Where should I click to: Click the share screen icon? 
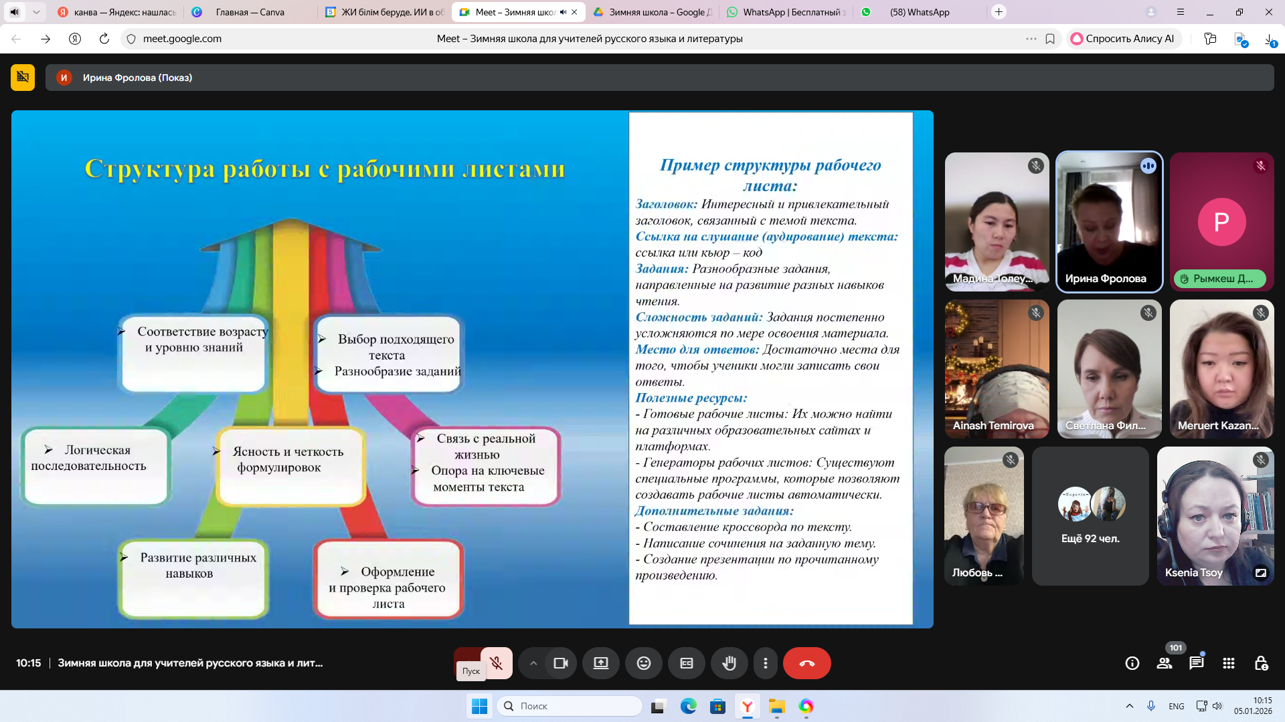point(600,663)
